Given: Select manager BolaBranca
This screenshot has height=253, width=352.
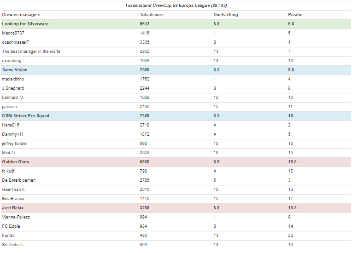Looking at the screenshot, I should [13, 199].
